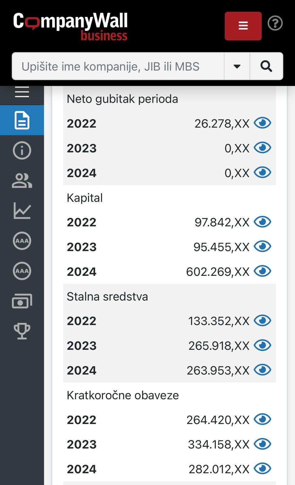Click the magnifying glass search button
Image resolution: width=295 pixels, height=485 pixels.
pos(266,66)
